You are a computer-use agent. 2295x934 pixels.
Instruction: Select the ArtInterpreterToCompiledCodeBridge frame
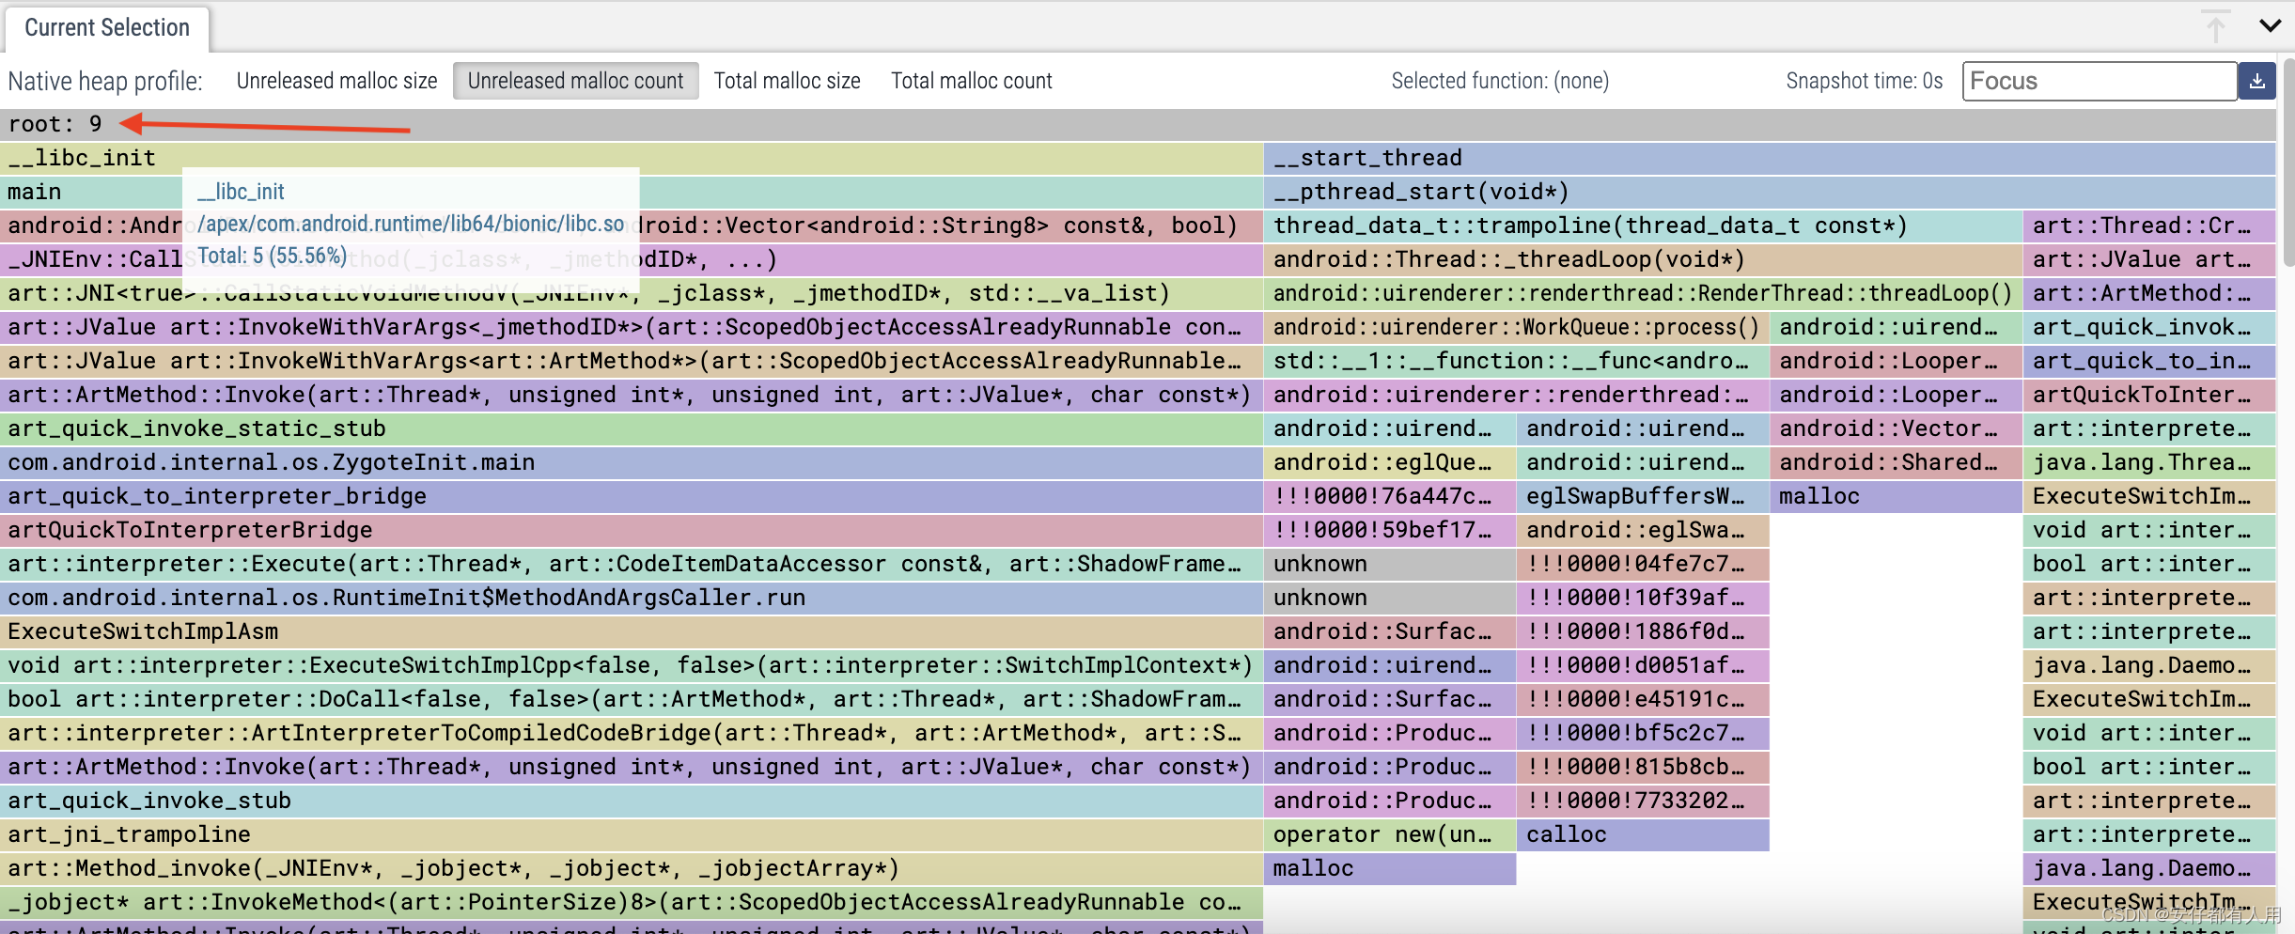point(632,733)
